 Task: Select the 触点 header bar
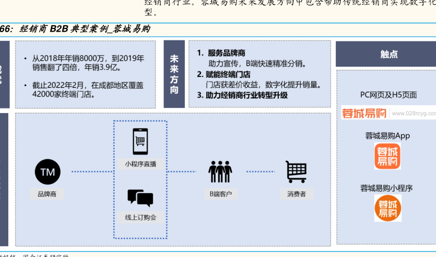[x=389, y=54]
